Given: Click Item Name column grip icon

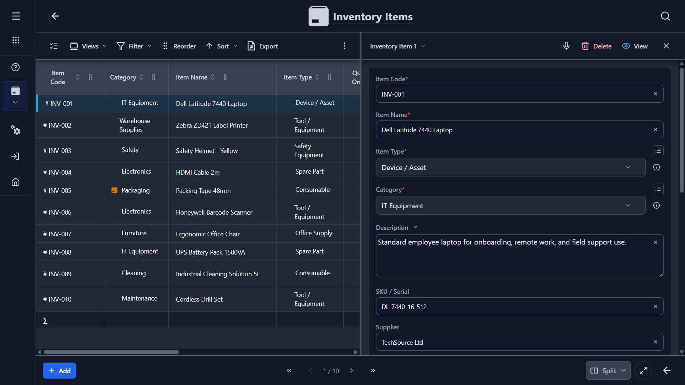Looking at the screenshot, I should (x=225, y=77).
